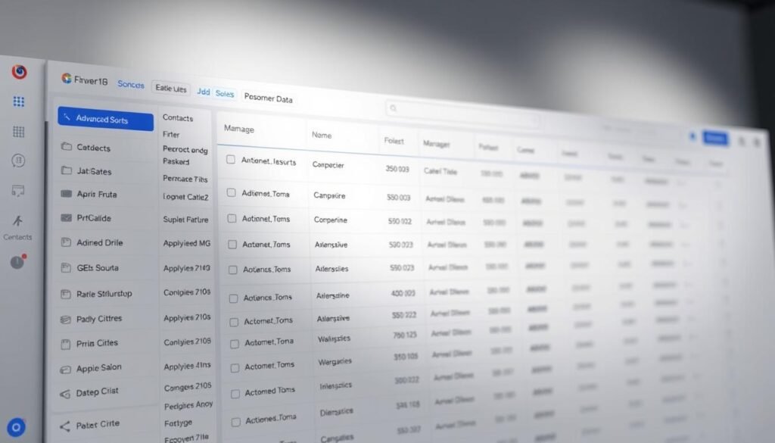Switch to the Posomer Data tab

[x=269, y=97]
